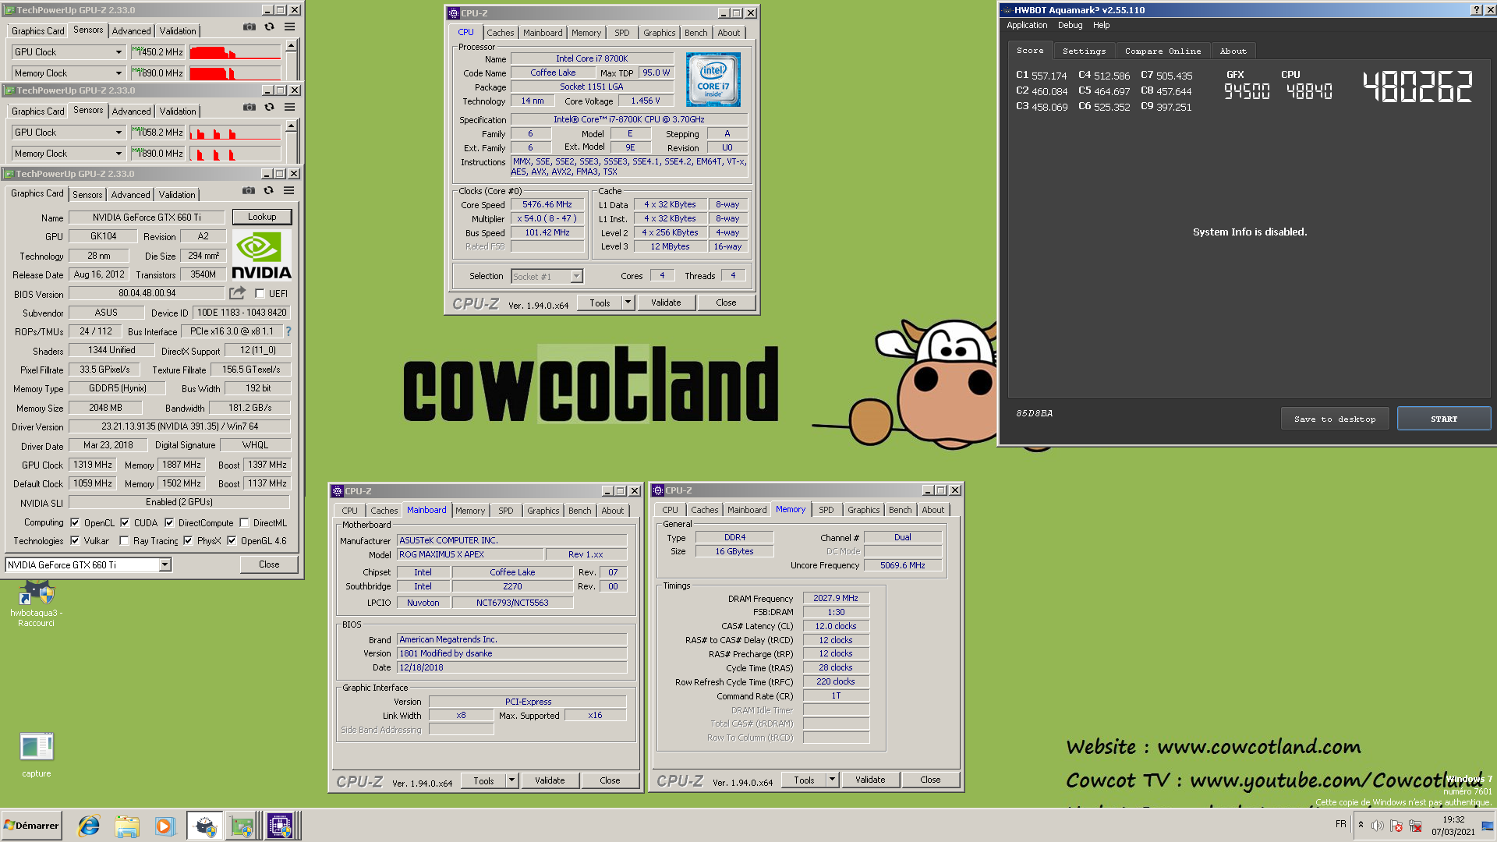Viewport: 1497px width, 842px height.
Task: Open the hamburger menu in the GPU-Z window reading 1058.2 MHz
Action: tap(289, 108)
